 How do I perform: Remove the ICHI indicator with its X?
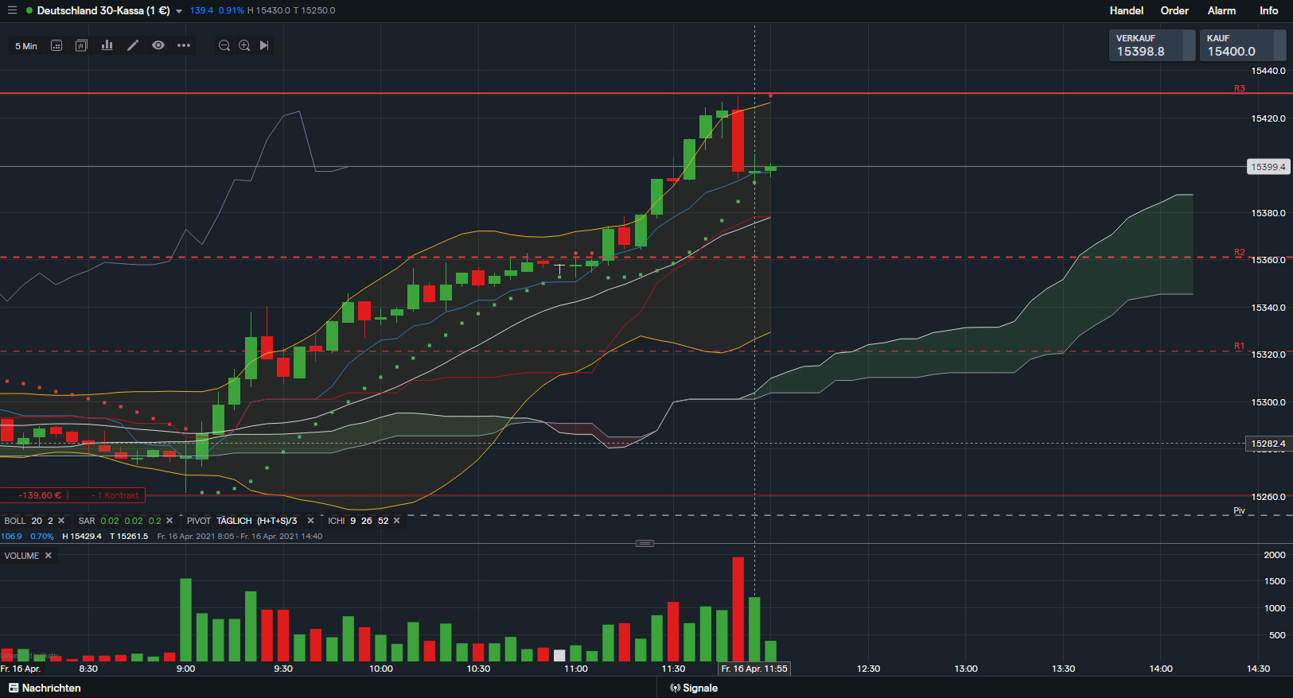pyautogui.click(x=396, y=521)
